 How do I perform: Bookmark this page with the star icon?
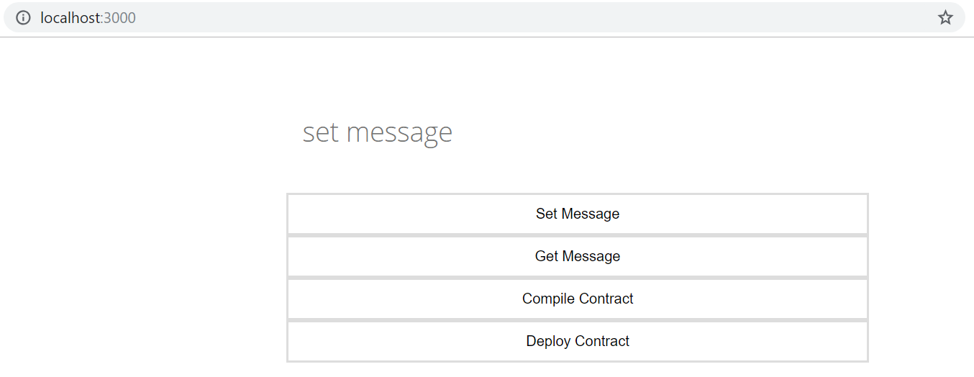pyautogui.click(x=945, y=18)
